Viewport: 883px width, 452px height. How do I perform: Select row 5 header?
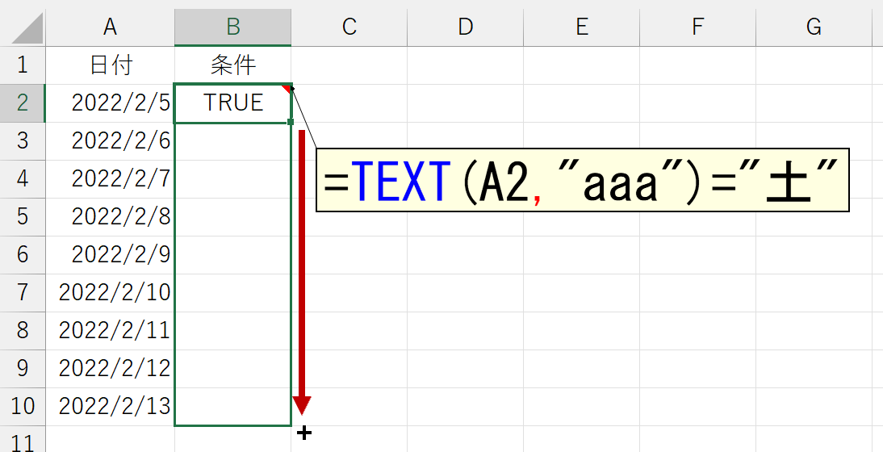[23, 216]
